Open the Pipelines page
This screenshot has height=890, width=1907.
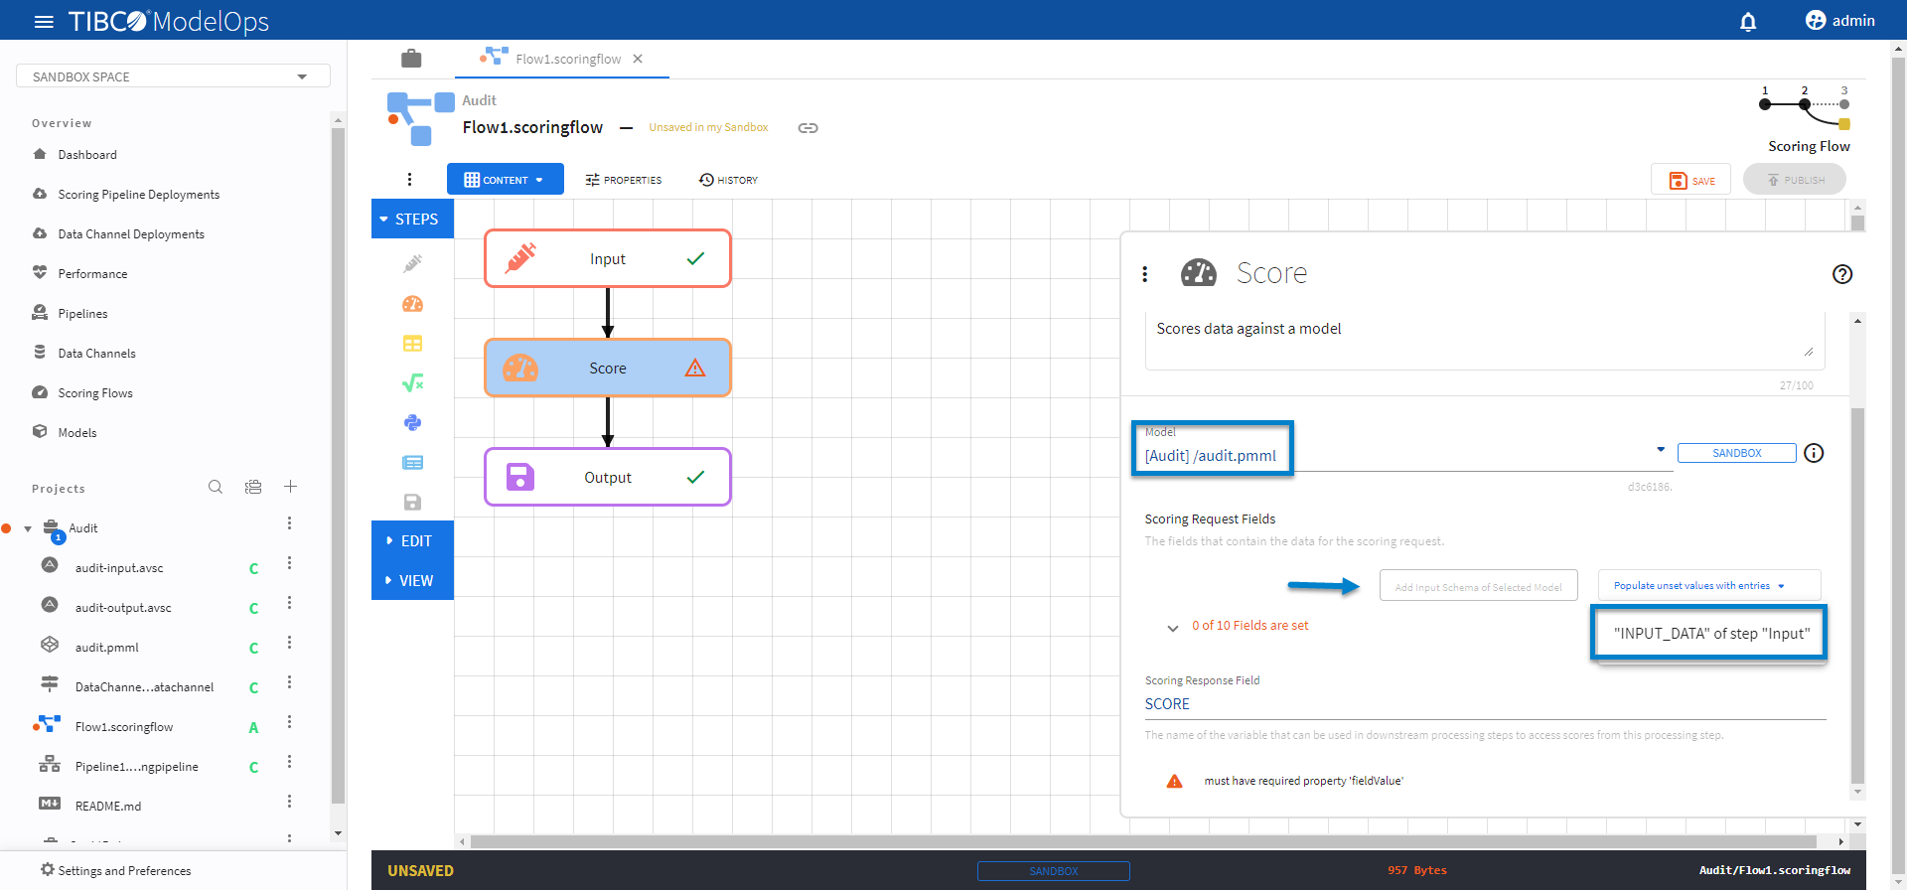(x=82, y=314)
